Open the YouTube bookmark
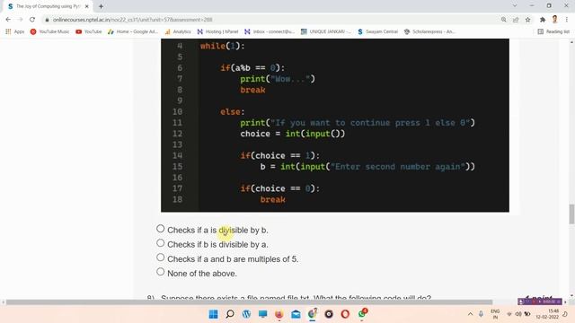The height and width of the screenshot is (323, 575). 88,32
